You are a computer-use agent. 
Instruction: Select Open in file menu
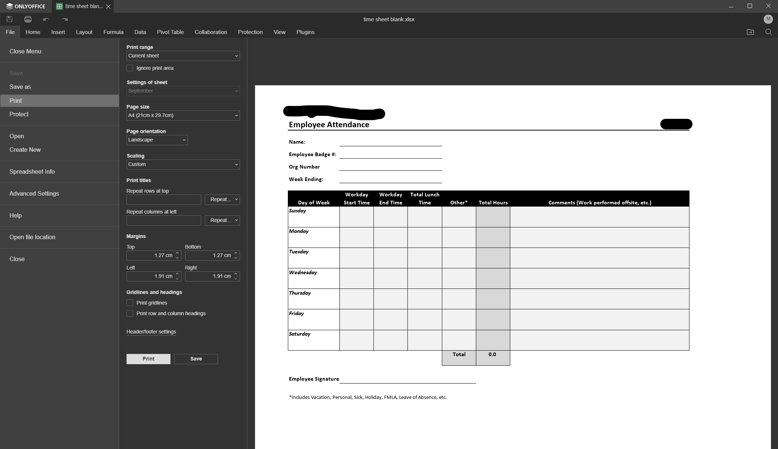point(60,136)
